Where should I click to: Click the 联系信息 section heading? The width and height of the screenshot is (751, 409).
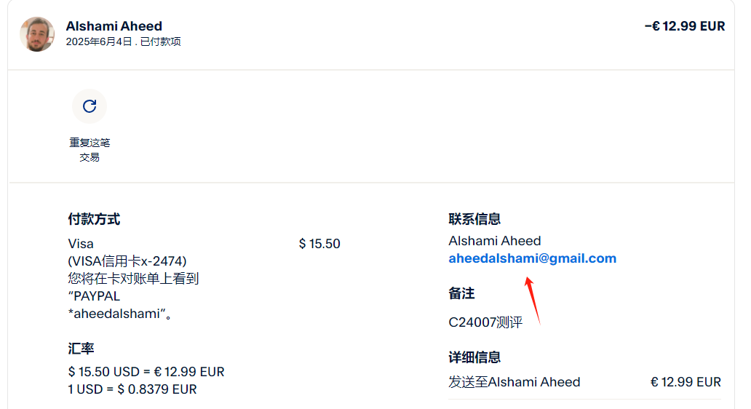click(474, 219)
